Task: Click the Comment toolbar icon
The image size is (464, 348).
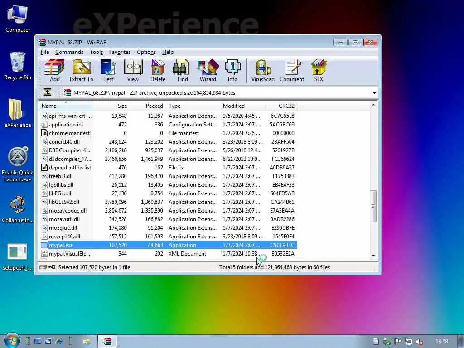Action: point(292,70)
